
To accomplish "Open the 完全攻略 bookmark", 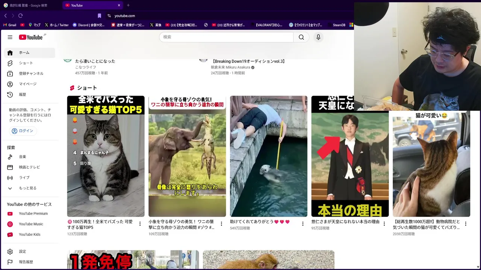I will (x=181, y=25).
